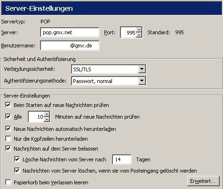223x189 pixels.
Task: Decrease the port number with down arrow
Action: (x=139, y=35)
